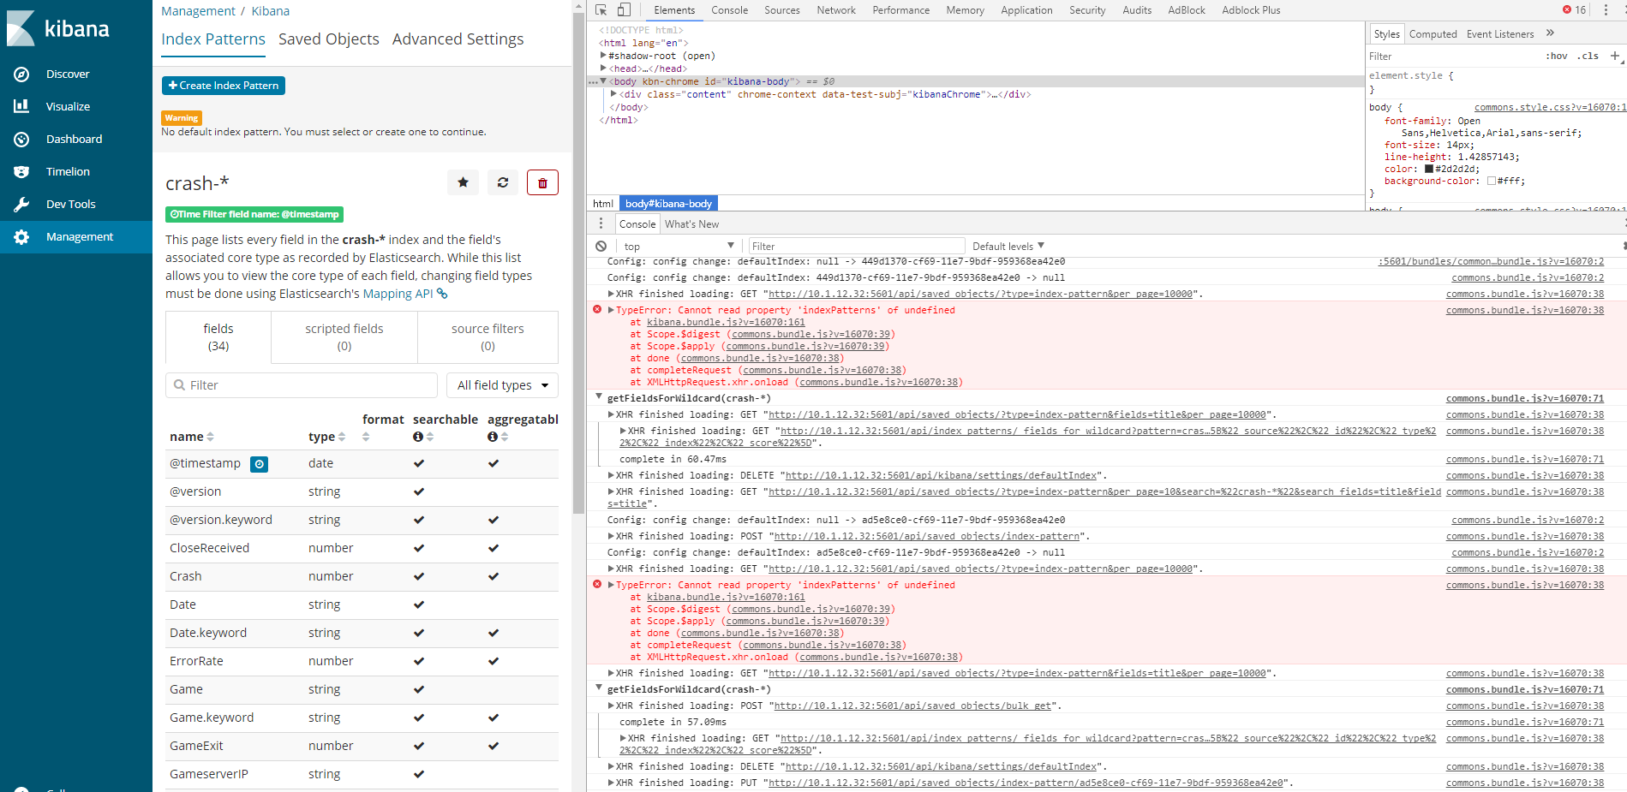Click the Styles pane Filter field
The height and width of the screenshot is (792, 1627).
1453,57
